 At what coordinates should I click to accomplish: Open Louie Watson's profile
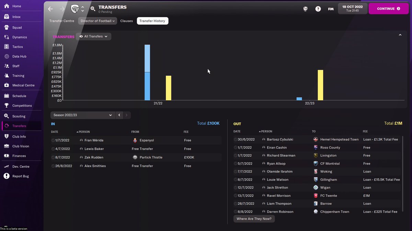pos(278,180)
